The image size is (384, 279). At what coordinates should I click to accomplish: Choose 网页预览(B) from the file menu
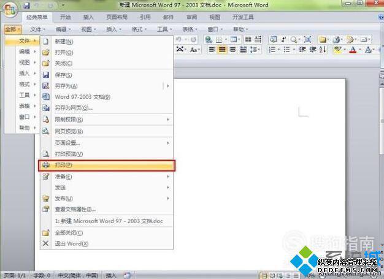coord(107,131)
